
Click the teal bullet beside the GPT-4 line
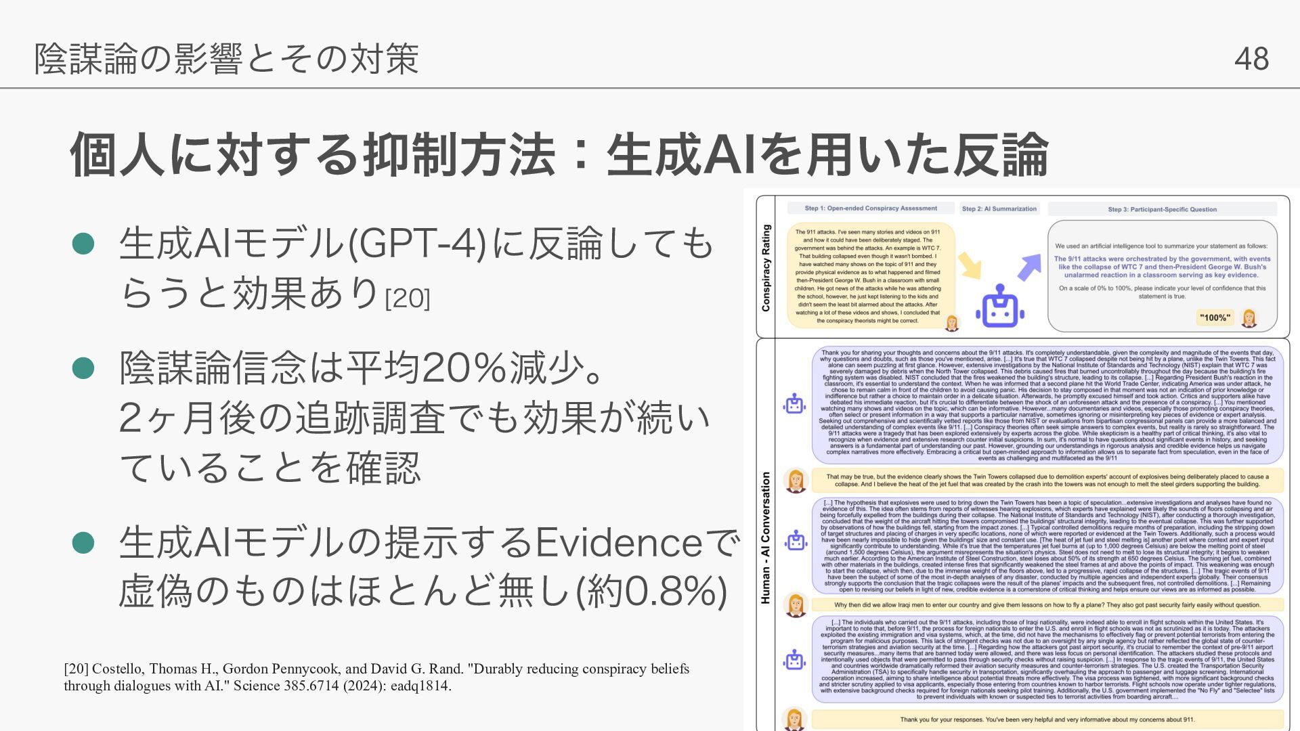[x=83, y=244]
